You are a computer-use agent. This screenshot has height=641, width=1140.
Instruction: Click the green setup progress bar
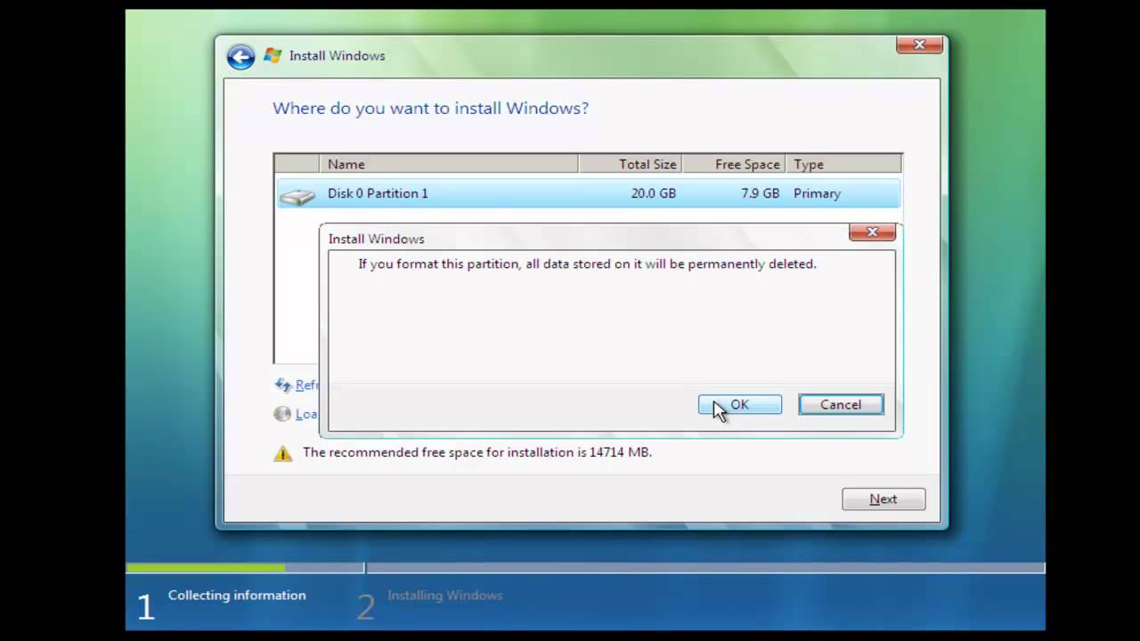coord(206,567)
